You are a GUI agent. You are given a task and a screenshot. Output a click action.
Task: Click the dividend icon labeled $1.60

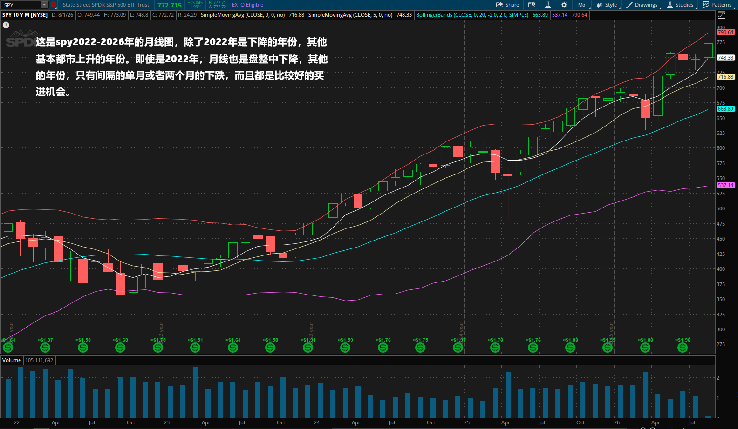120,348
